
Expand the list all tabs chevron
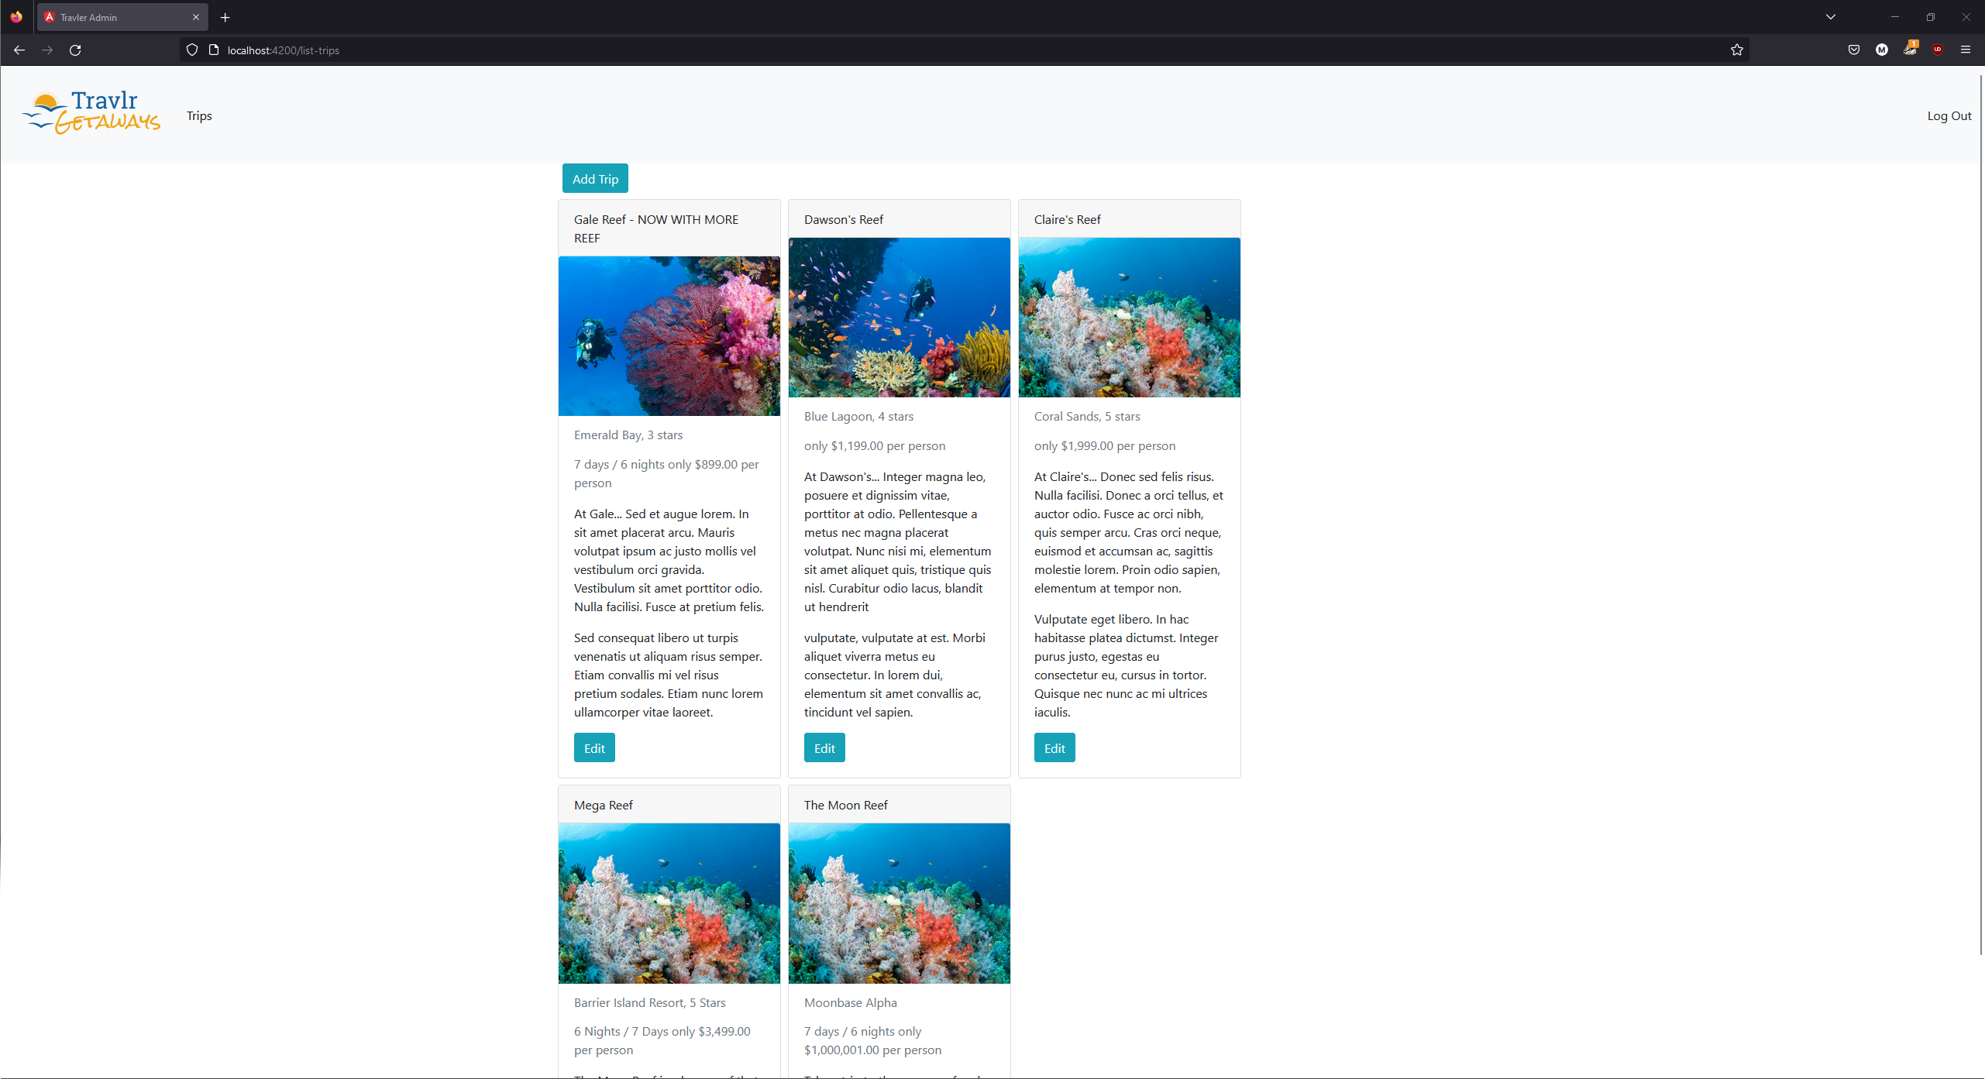[1831, 17]
